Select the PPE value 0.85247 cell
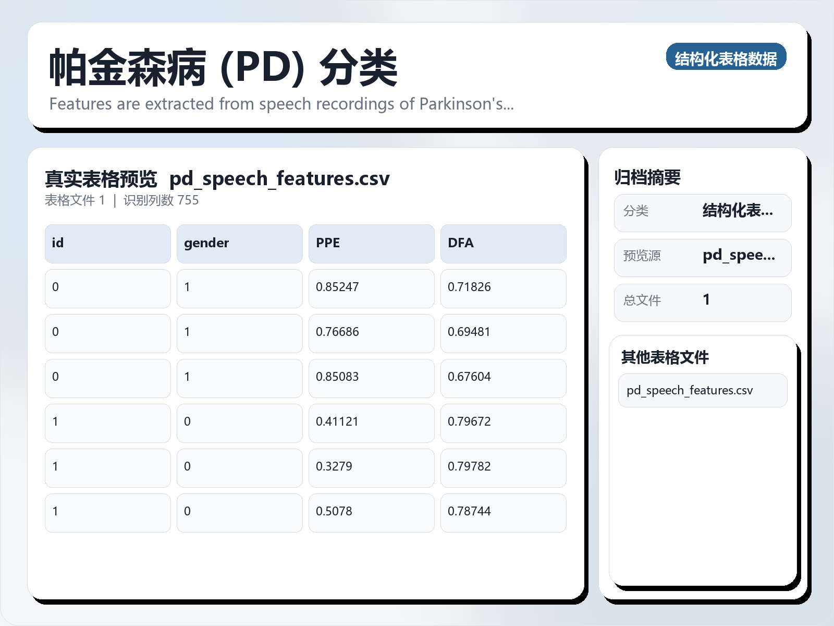Viewport: 834px width, 626px height. coord(371,288)
